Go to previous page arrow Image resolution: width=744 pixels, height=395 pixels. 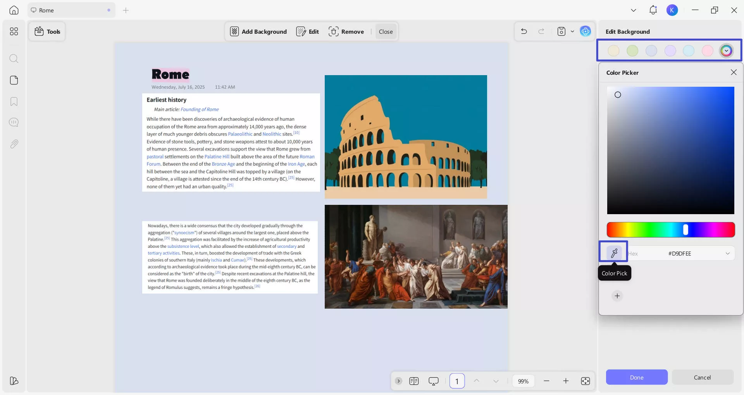(477, 381)
